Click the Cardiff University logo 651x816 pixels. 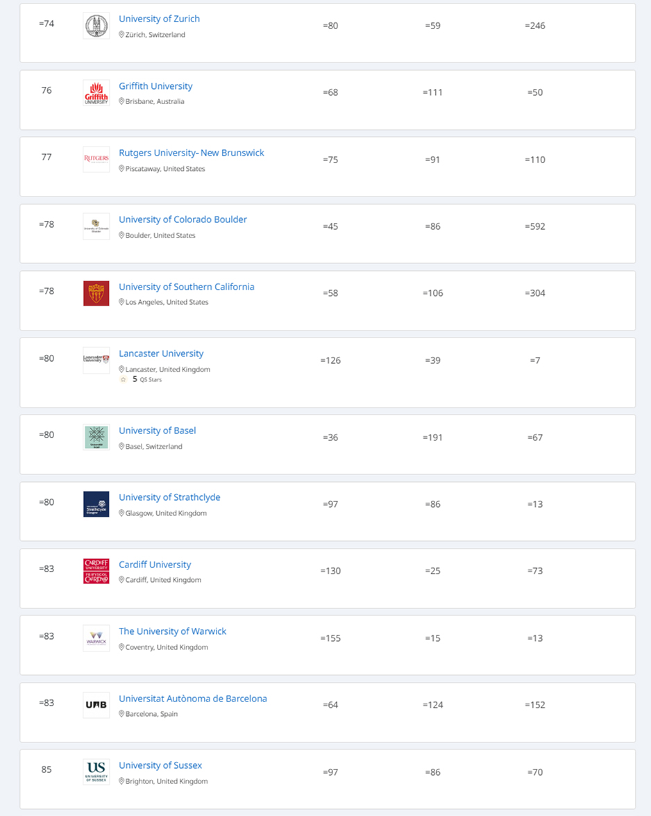click(96, 571)
